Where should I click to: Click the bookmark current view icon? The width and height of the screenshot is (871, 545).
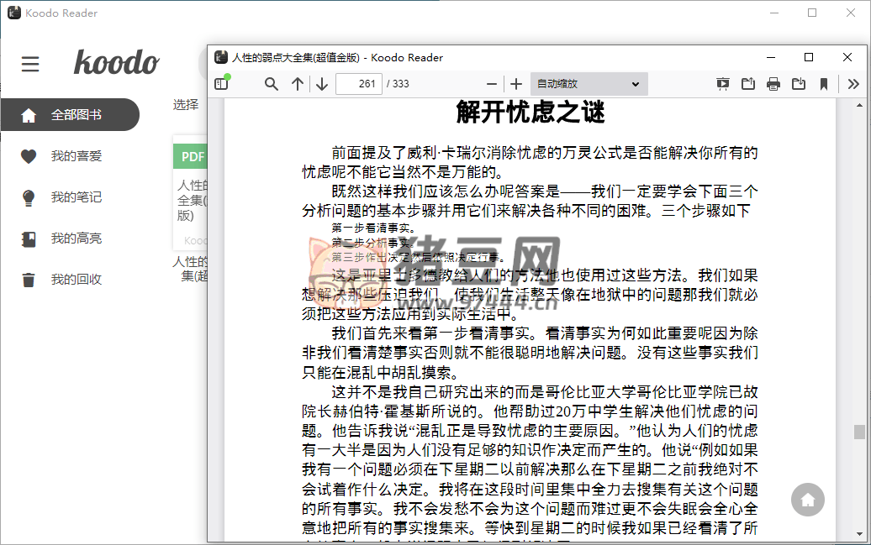(824, 84)
